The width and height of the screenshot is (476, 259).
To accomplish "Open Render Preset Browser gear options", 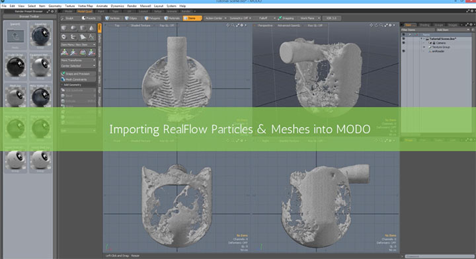I will [x=52, y=11].
